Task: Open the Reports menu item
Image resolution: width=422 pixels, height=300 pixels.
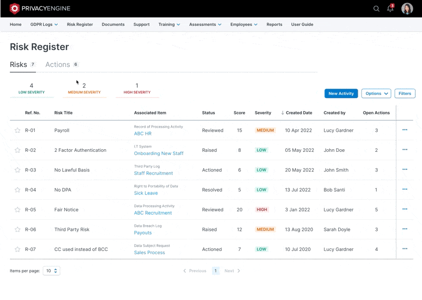Action: click(274, 24)
